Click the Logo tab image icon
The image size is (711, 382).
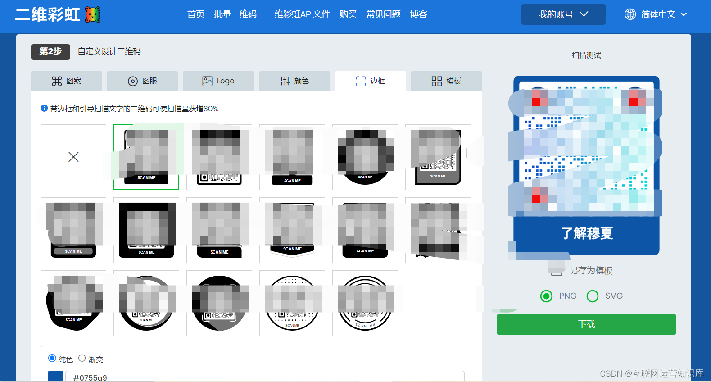click(207, 81)
